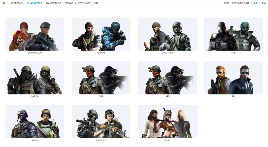Image resolution: width=268 pixels, height=147 pixels.
Task: Open the COSTUMES tab
Action: 84,3
